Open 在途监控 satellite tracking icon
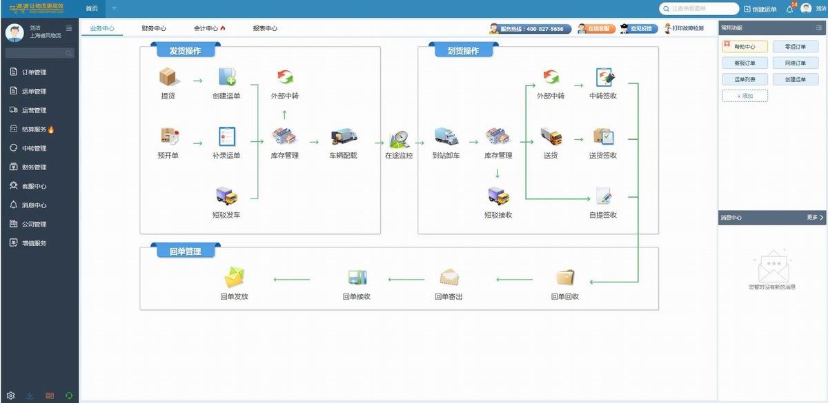 coord(399,139)
